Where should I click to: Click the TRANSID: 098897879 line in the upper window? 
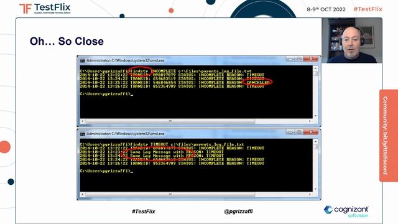point(172,75)
